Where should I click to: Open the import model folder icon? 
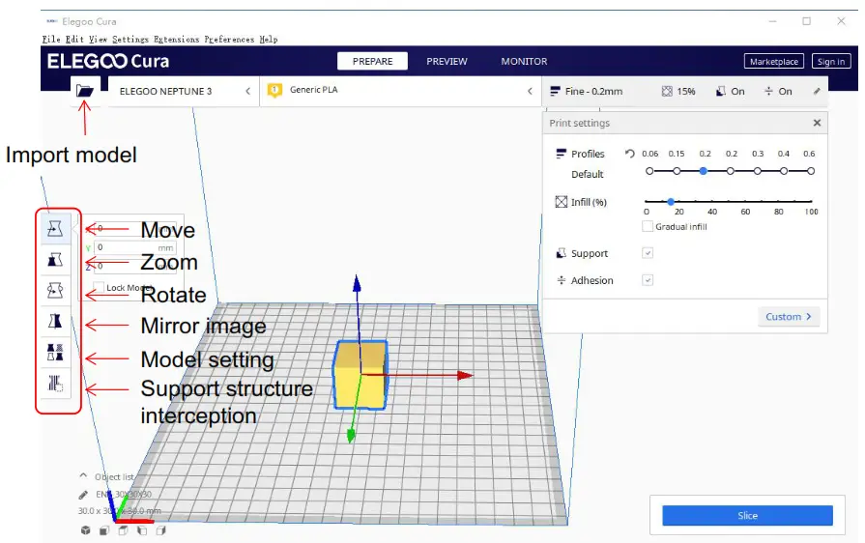[x=85, y=91]
